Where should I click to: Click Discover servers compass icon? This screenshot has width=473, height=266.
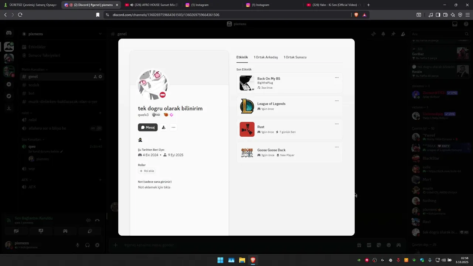click(x=9, y=96)
